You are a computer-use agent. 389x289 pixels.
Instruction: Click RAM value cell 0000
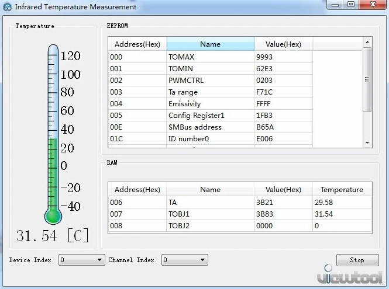coord(283,225)
